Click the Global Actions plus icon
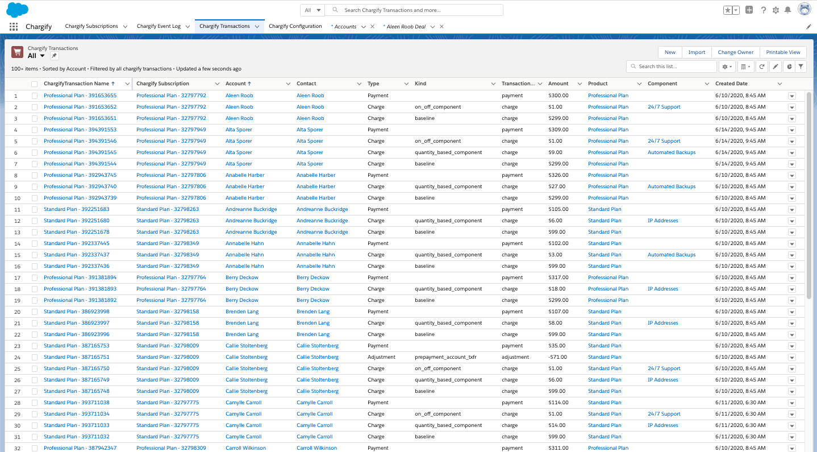The image size is (817, 452). pyautogui.click(x=749, y=10)
